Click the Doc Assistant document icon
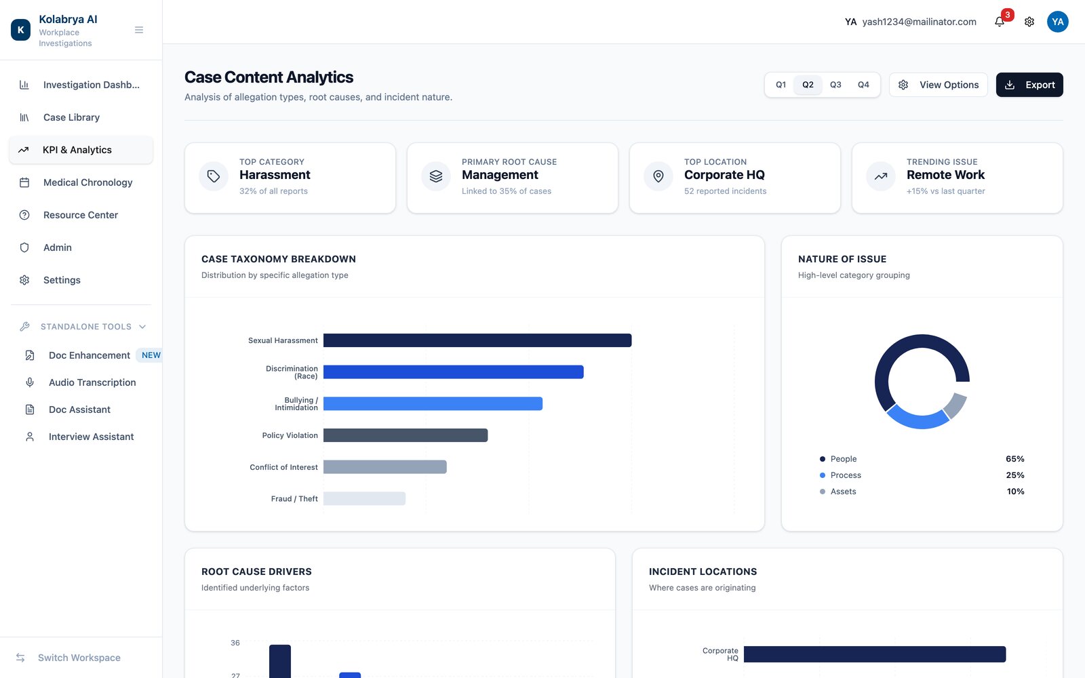 [x=30, y=410]
